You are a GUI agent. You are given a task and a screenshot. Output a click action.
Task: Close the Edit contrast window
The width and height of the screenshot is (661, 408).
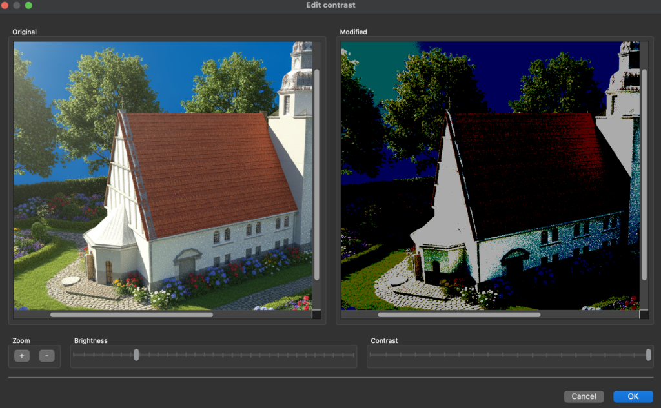click(5, 5)
